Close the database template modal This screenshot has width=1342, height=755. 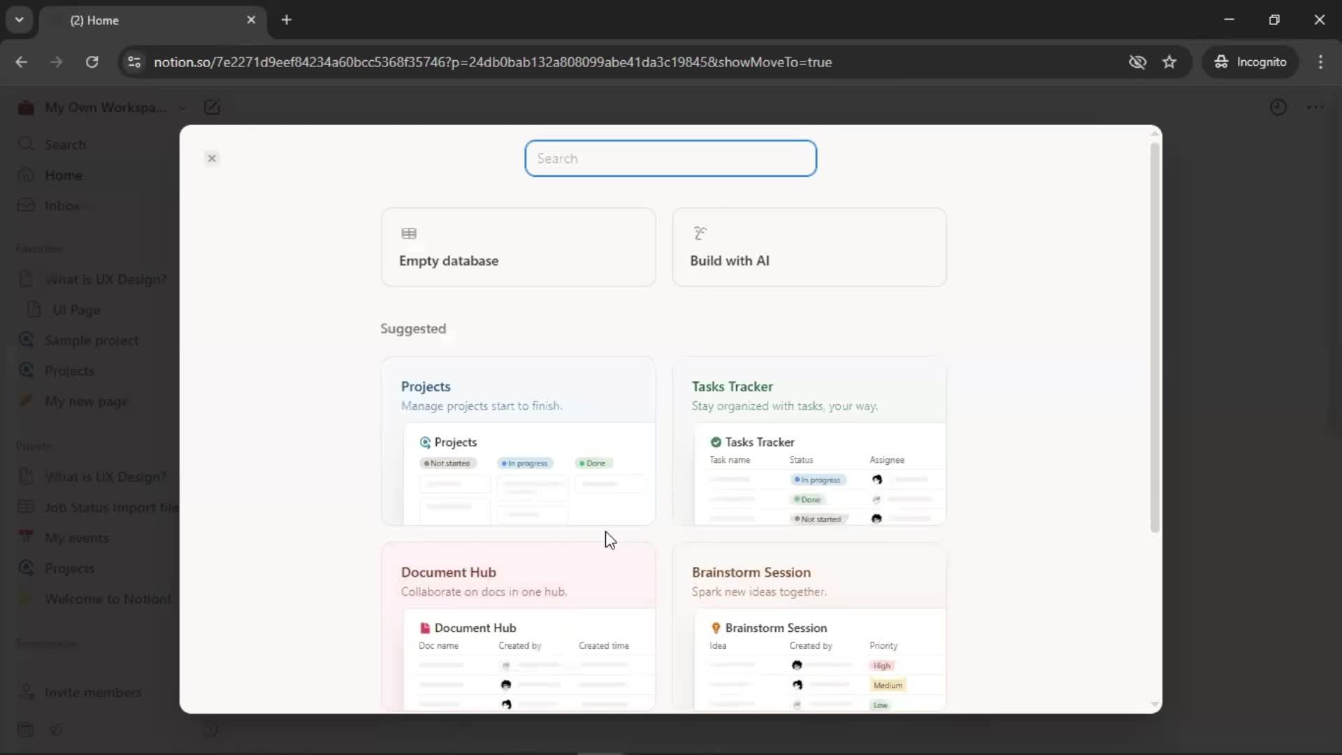(212, 158)
